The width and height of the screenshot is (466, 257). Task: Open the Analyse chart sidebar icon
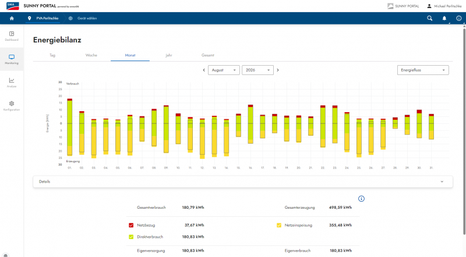point(12,80)
